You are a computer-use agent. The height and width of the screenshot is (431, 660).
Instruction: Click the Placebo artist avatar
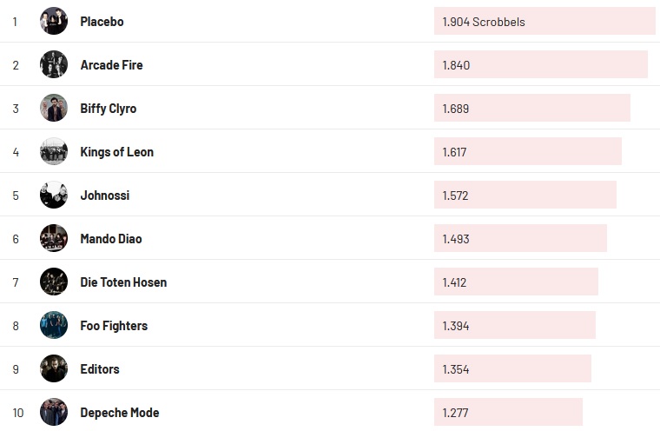click(54, 21)
